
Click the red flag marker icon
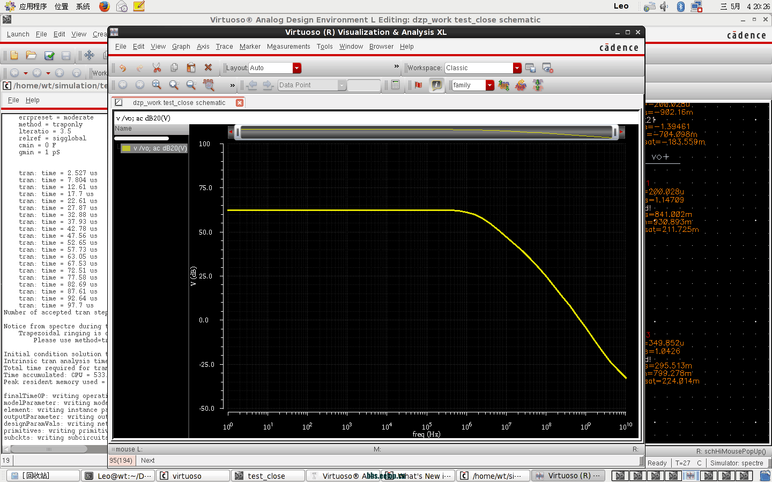(x=419, y=85)
